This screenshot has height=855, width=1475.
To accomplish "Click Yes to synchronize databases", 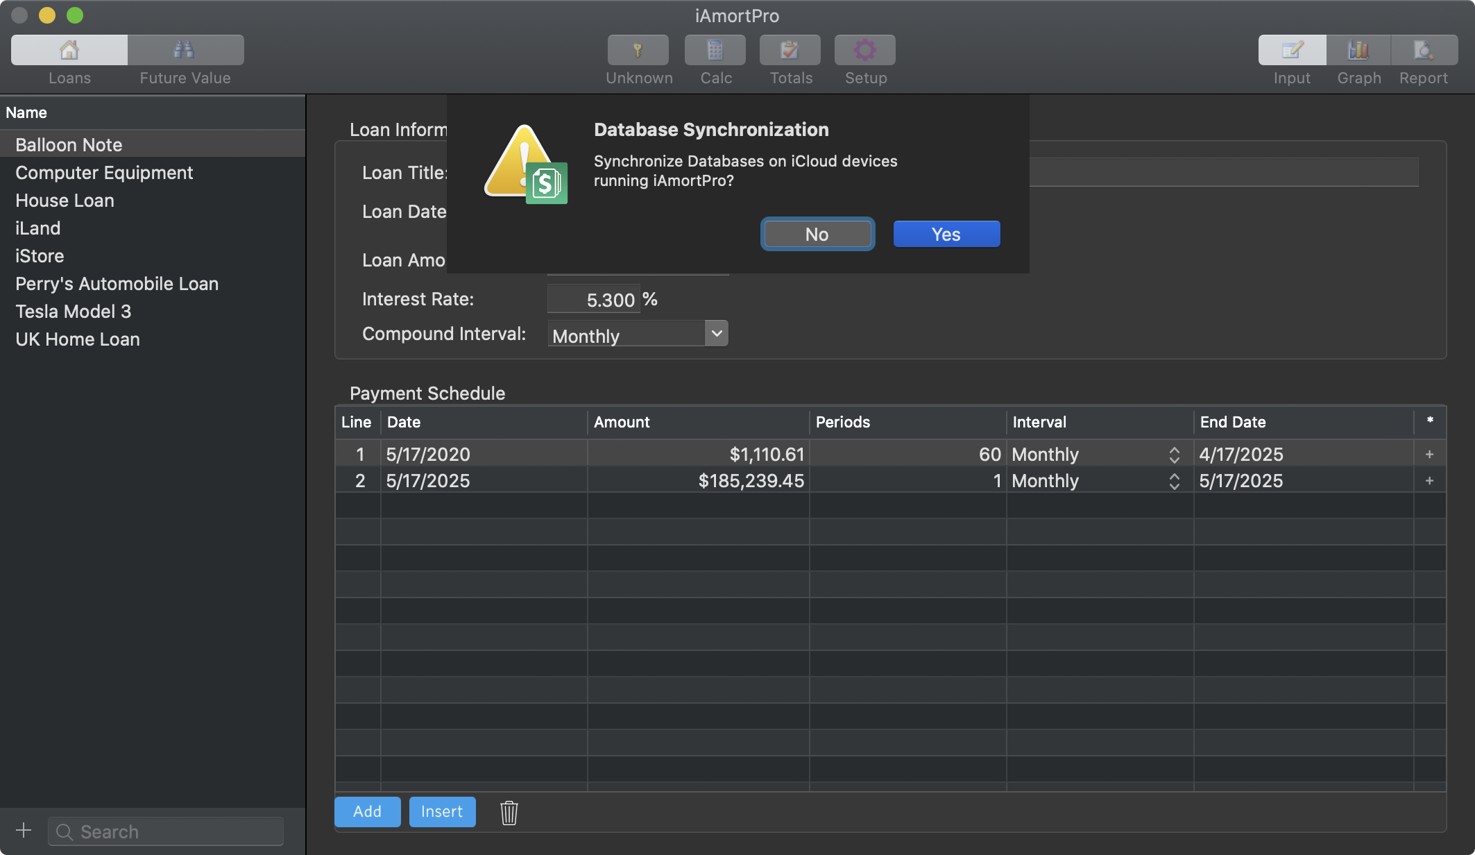I will pos(946,235).
